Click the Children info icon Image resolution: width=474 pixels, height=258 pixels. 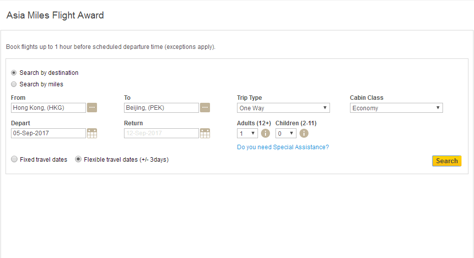[304, 133]
